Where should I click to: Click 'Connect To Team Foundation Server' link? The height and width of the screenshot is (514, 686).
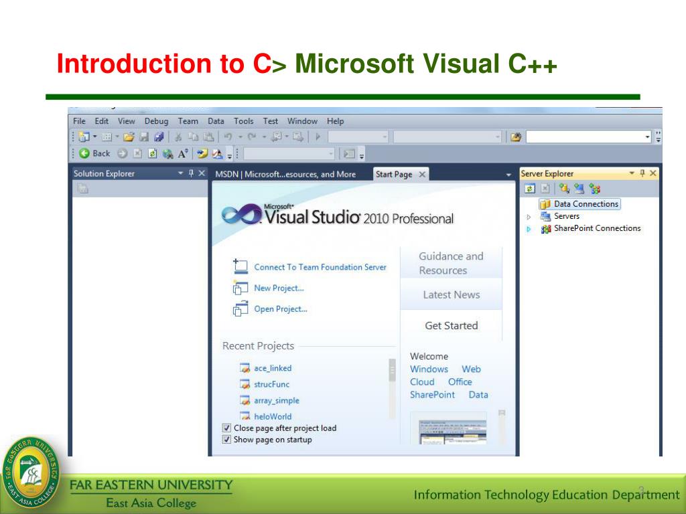[320, 267]
